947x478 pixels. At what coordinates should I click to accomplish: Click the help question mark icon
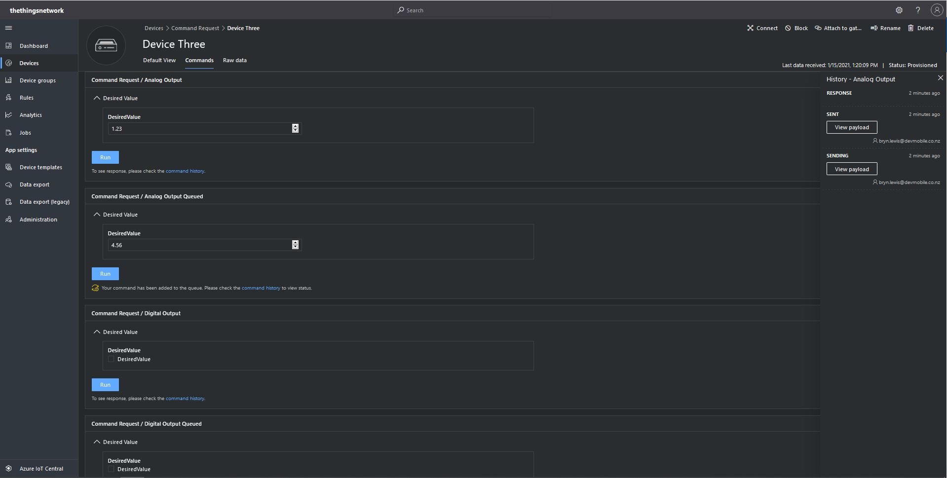917,10
